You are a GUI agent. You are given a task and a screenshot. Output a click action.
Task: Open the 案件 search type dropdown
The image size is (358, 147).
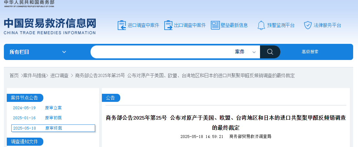pos(245,52)
